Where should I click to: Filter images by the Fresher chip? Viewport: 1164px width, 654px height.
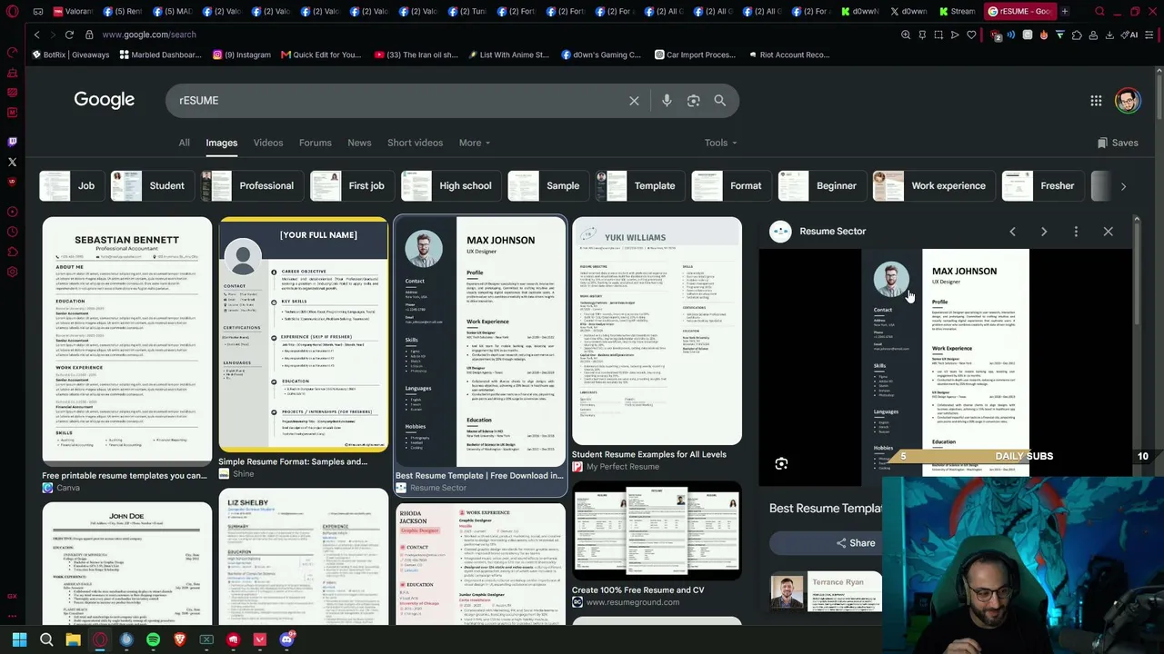point(1041,186)
